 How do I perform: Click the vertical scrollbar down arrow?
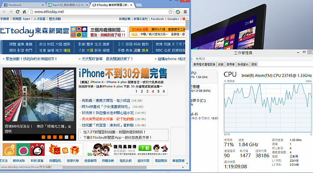187,163
